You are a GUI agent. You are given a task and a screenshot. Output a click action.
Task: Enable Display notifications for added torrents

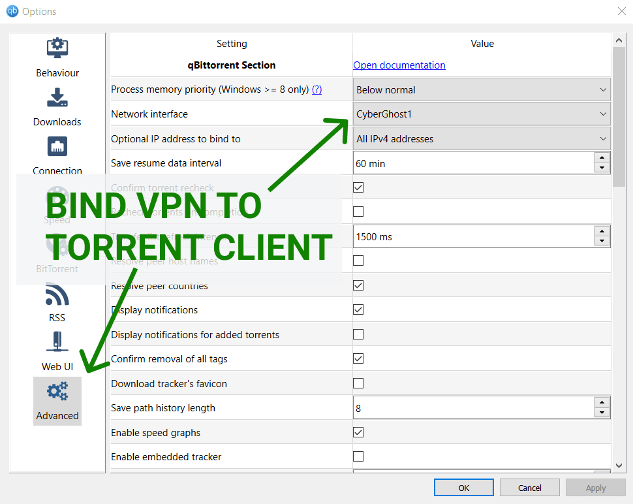click(358, 334)
